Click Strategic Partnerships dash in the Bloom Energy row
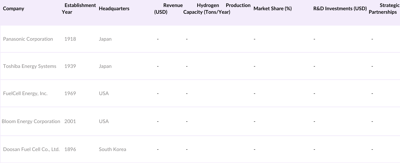 [x=372, y=121]
